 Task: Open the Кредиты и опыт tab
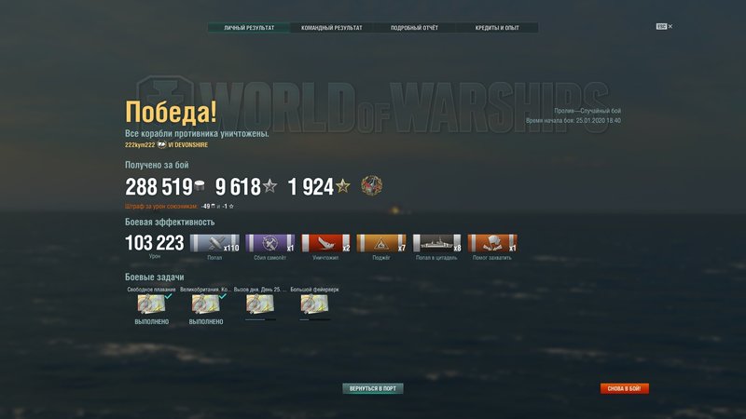point(497,28)
